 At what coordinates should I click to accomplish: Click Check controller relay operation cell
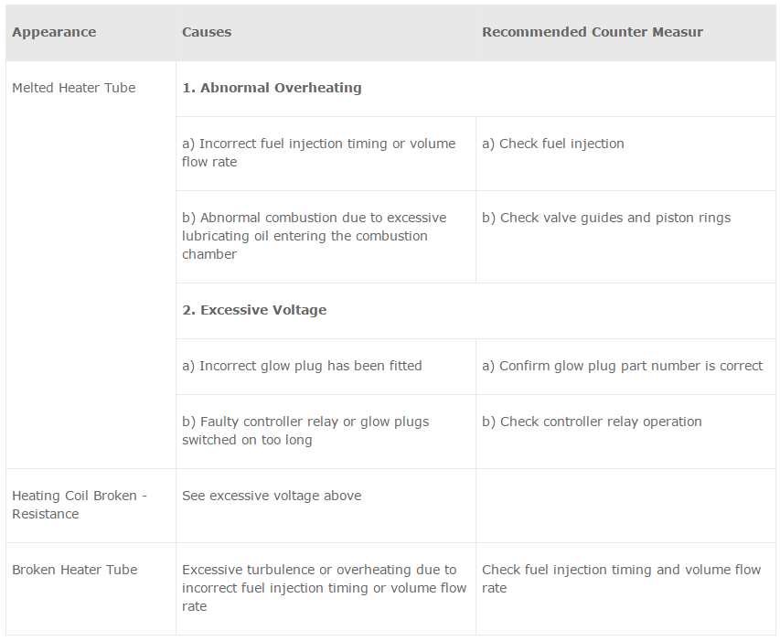(592, 422)
